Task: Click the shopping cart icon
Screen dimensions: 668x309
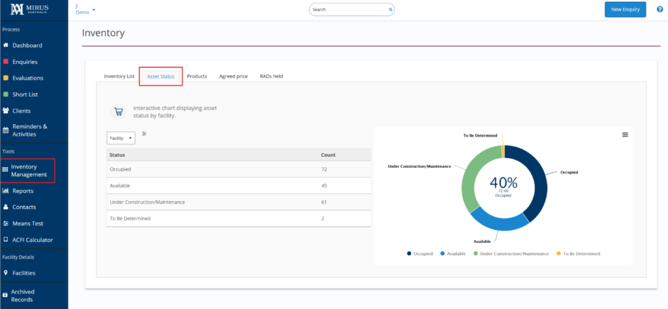Action: click(119, 112)
